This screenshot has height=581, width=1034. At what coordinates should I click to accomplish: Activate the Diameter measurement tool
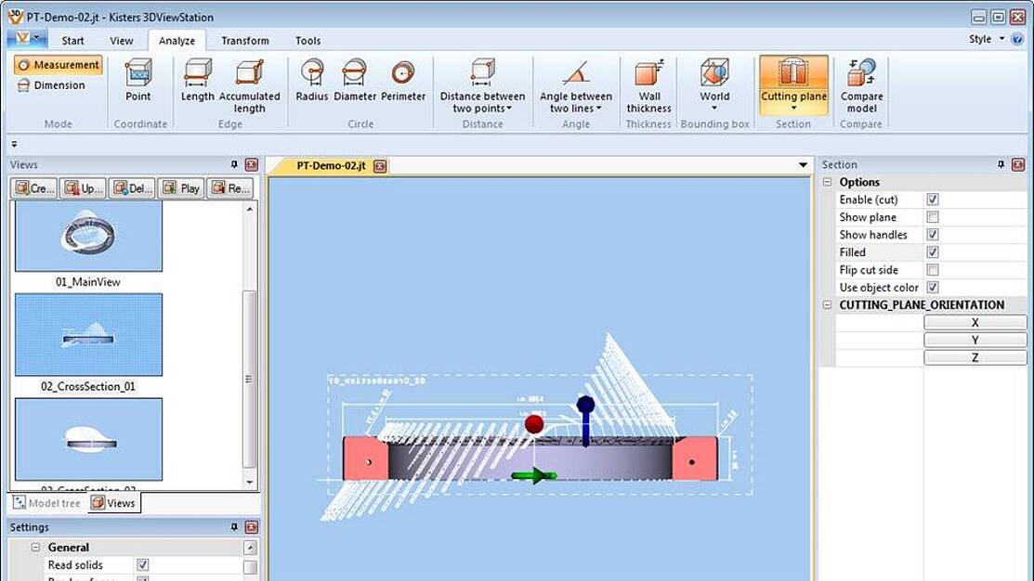point(355,80)
